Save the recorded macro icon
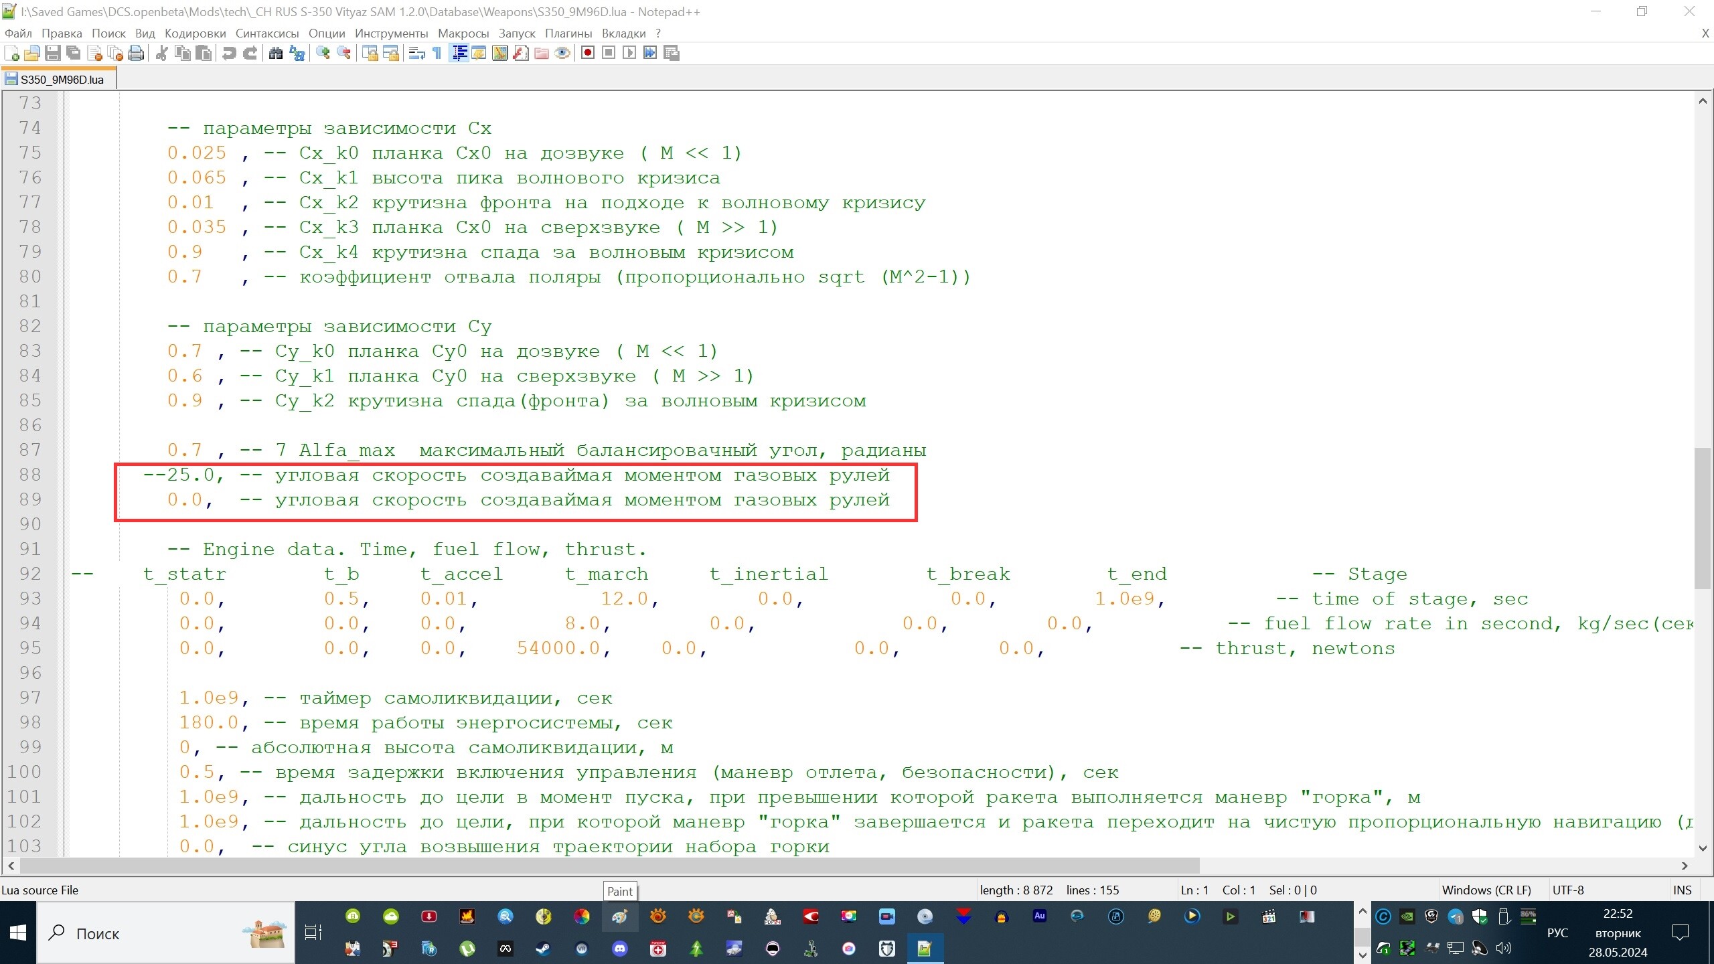The width and height of the screenshot is (1714, 964). click(671, 53)
